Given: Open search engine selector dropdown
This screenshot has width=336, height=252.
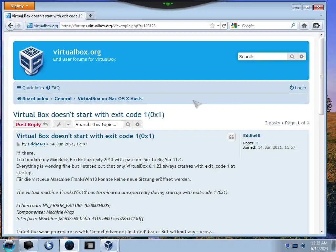Looking at the screenshot, I should [236, 26].
